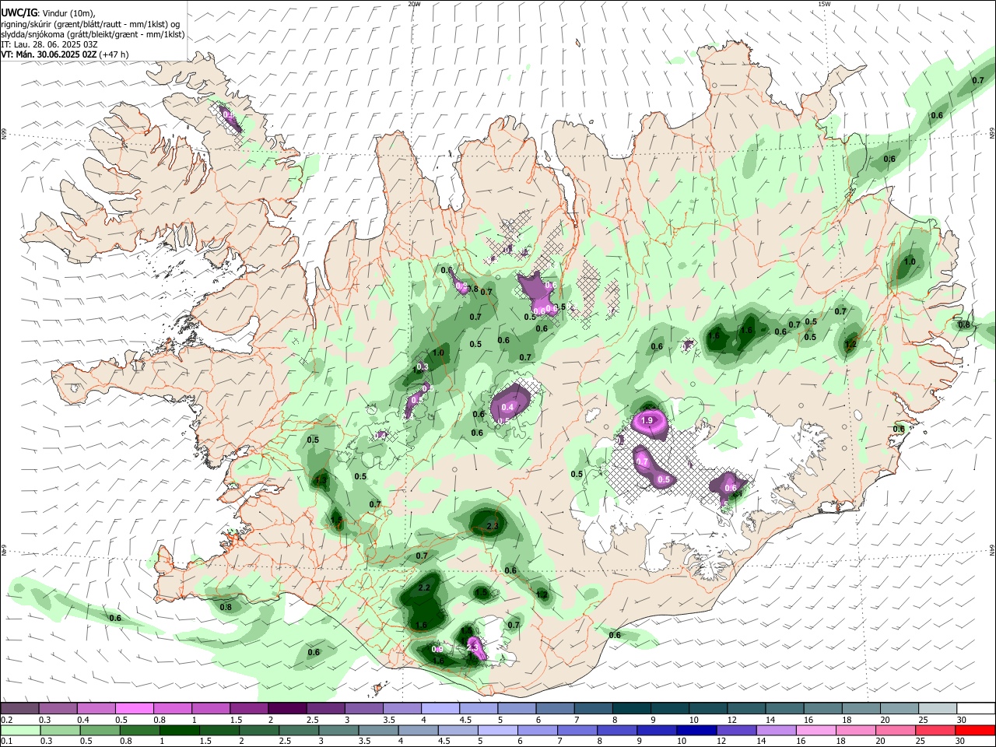Select the pure red swatch labeled 30 in lower row
996x747 pixels.
click(x=975, y=731)
